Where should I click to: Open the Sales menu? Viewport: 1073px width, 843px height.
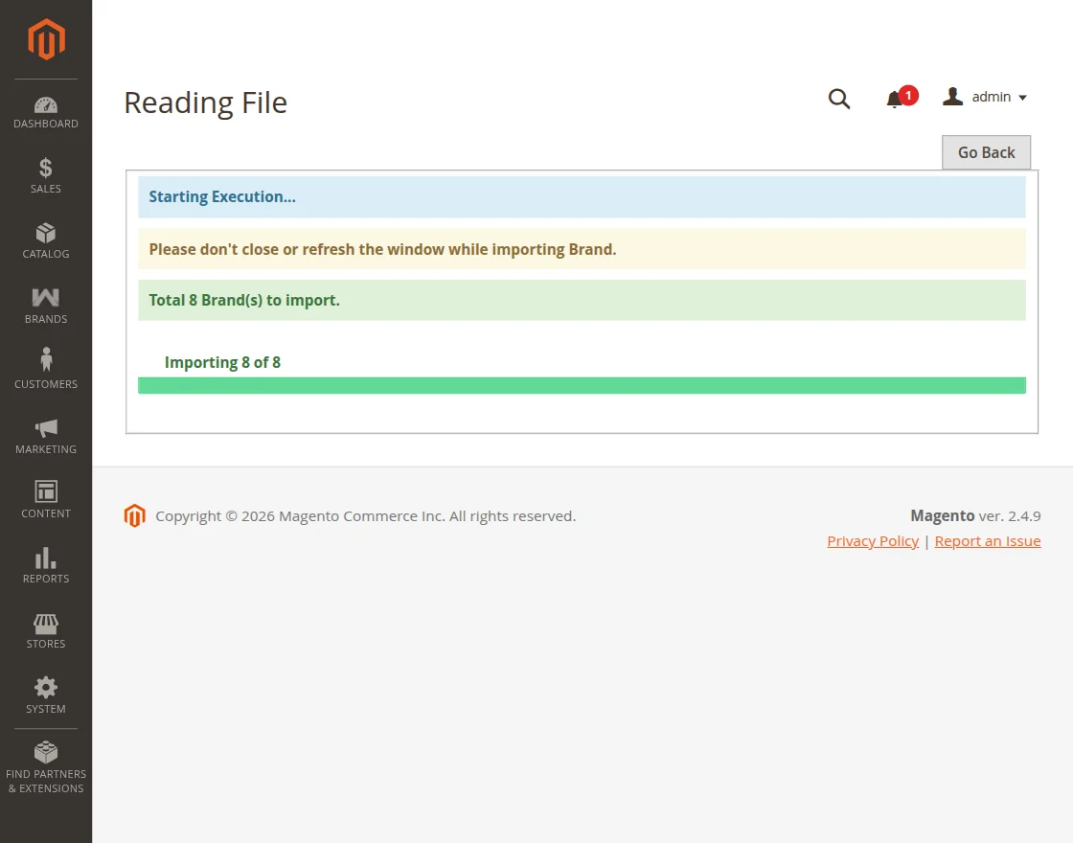46,176
